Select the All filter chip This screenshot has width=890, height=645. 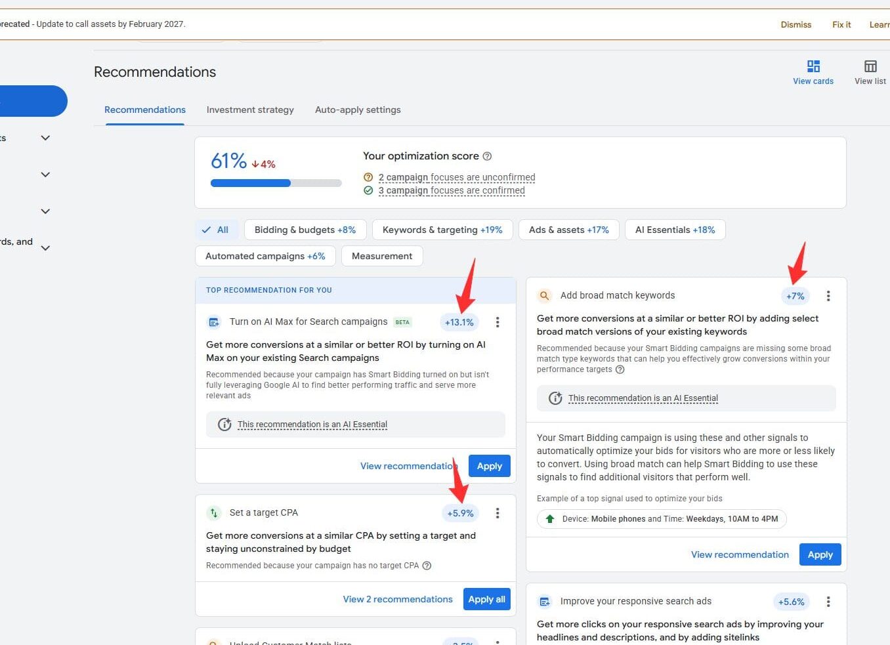[x=216, y=230]
